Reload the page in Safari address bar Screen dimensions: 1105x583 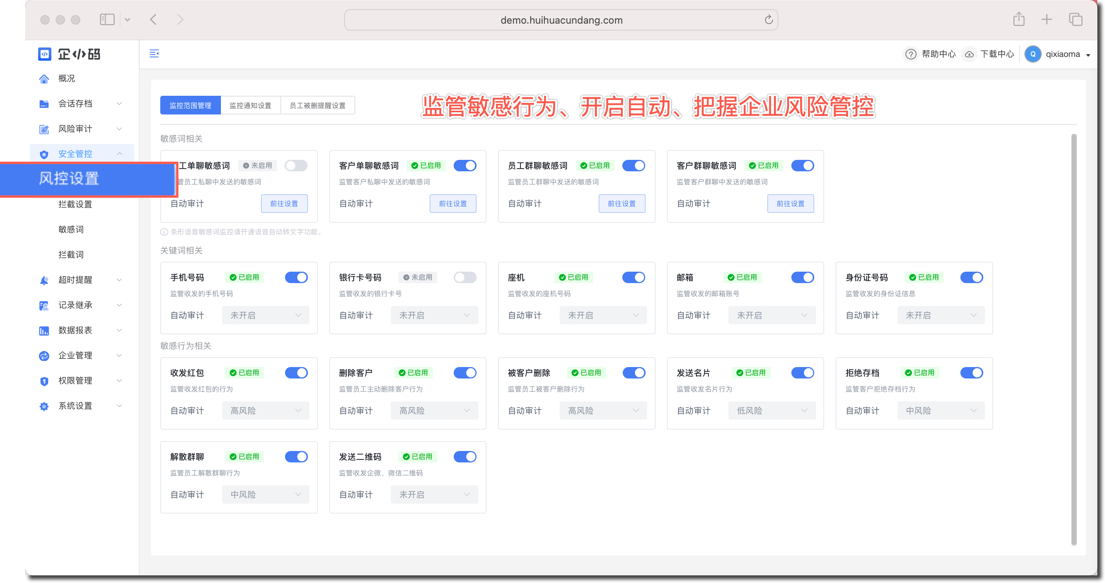(x=768, y=20)
